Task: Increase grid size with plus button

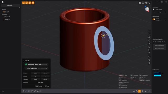Action: 165,12
